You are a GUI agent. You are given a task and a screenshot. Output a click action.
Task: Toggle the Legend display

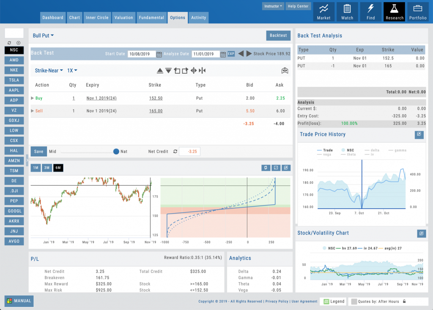click(333, 301)
